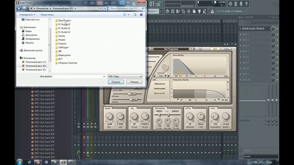Click the diffusion 80% slider handle
The height and width of the screenshot is (165, 294).
134,100
